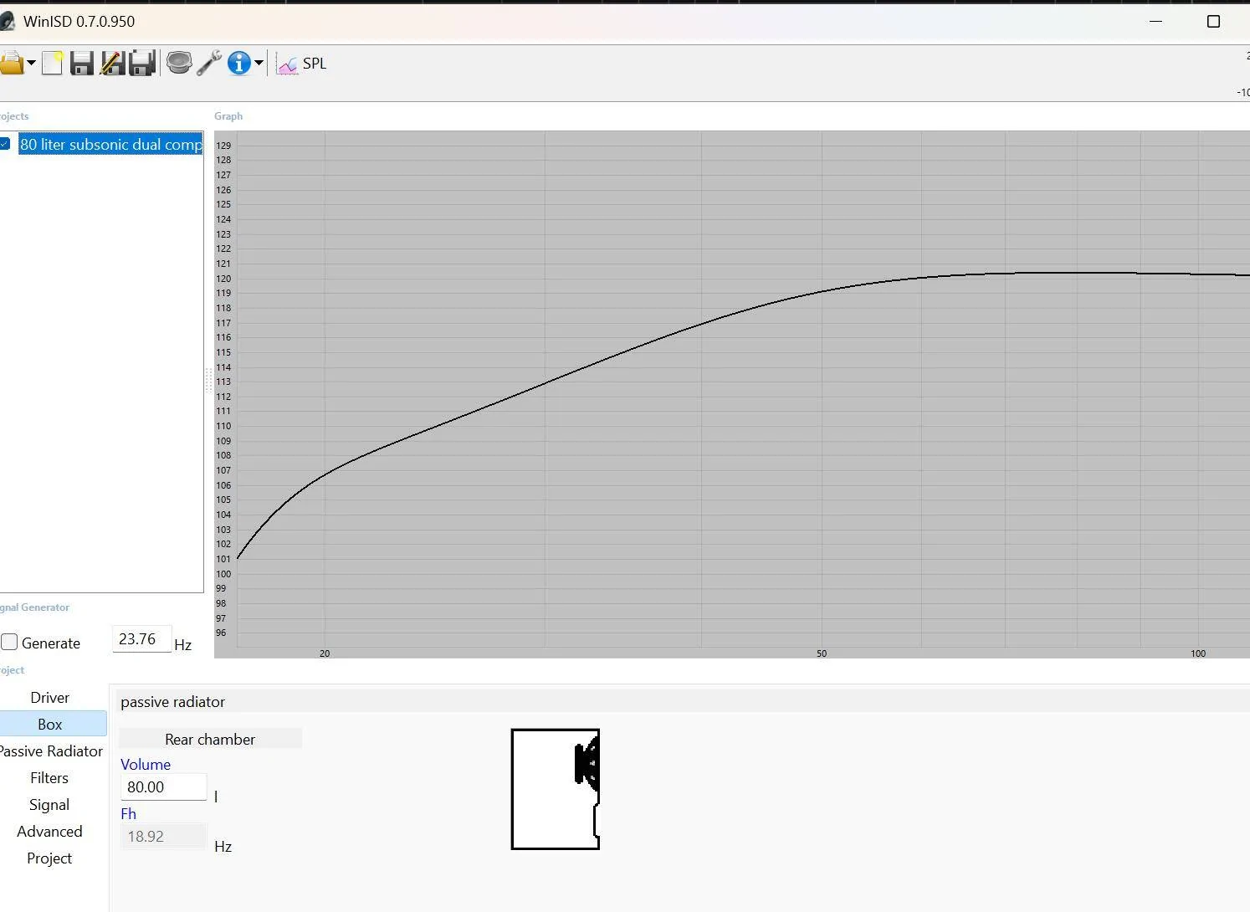Switch to the Project tab
Screen dimensions: 1250x912
coord(50,858)
